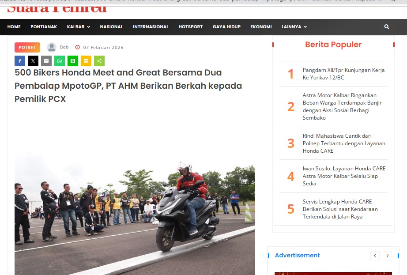Open the PONTIANAK section
This screenshot has width=407, height=275.
point(44,27)
